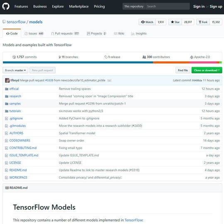Viewport: 224px width, 224px height.
Task: Click the TensorFlow link in README text
Action: [134, 220]
